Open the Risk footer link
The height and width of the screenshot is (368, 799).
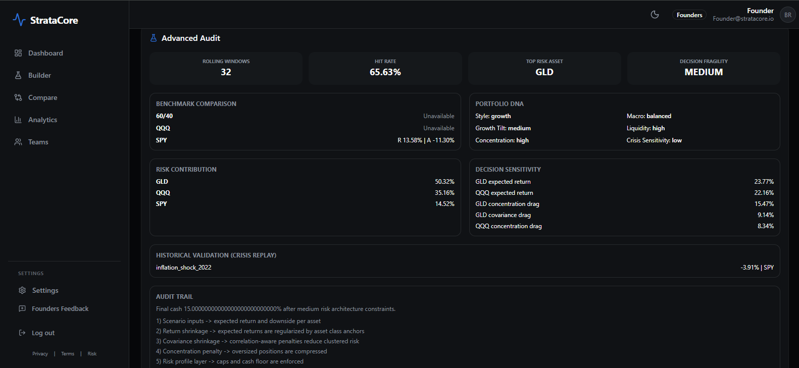click(x=92, y=354)
